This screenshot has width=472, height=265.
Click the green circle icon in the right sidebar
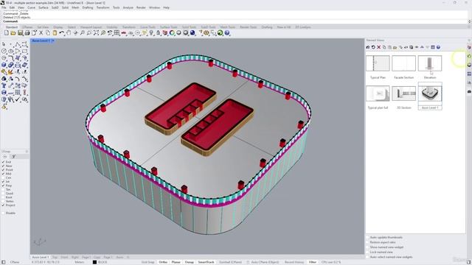[469, 56]
